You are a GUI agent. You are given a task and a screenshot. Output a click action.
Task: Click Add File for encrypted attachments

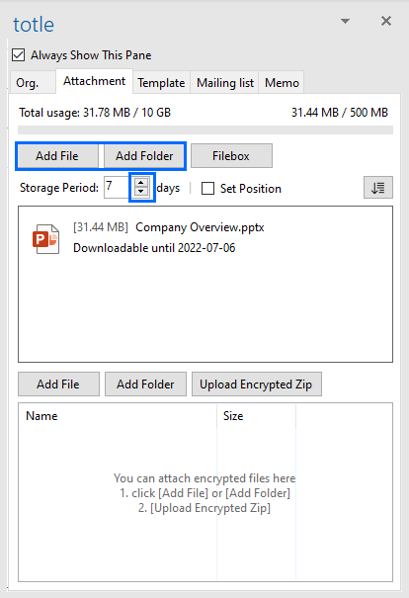(x=58, y=384)
